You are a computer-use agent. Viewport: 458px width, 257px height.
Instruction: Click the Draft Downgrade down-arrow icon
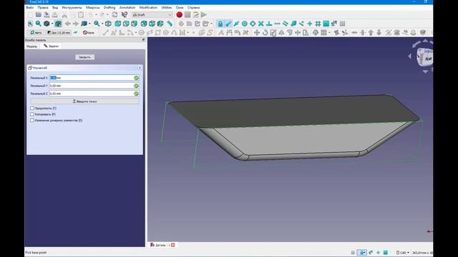(379, 33)
